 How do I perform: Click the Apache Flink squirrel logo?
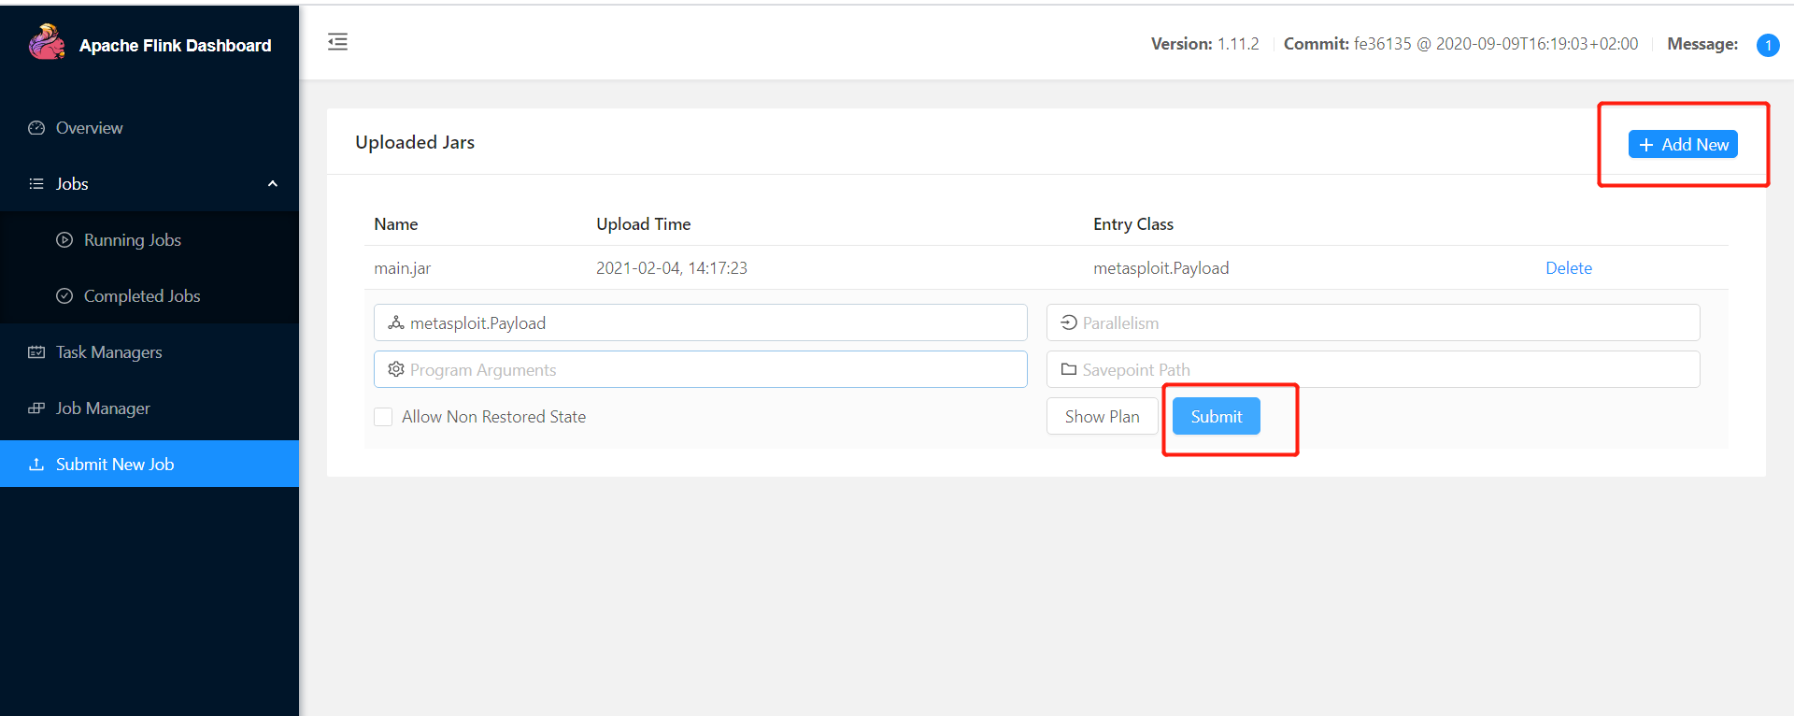(47, 42)
